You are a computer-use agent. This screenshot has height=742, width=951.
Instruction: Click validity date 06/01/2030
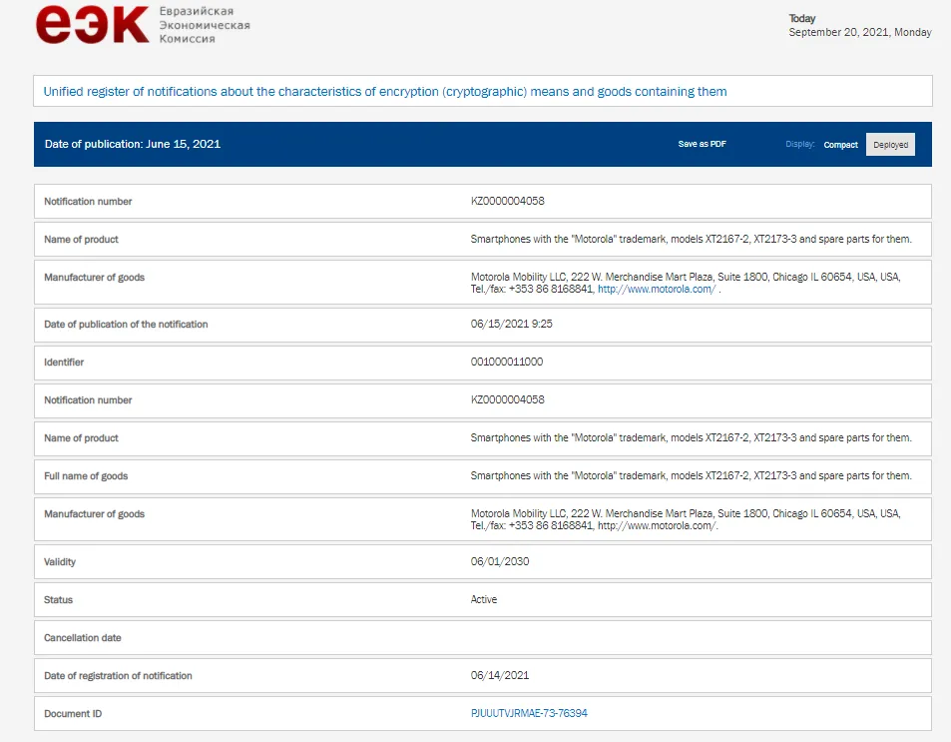pyautogui.click(x=500, y=561)
